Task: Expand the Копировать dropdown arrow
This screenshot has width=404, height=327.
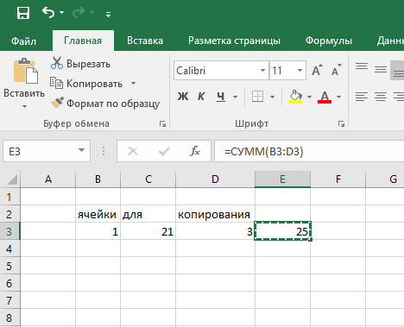Action: 133,84
